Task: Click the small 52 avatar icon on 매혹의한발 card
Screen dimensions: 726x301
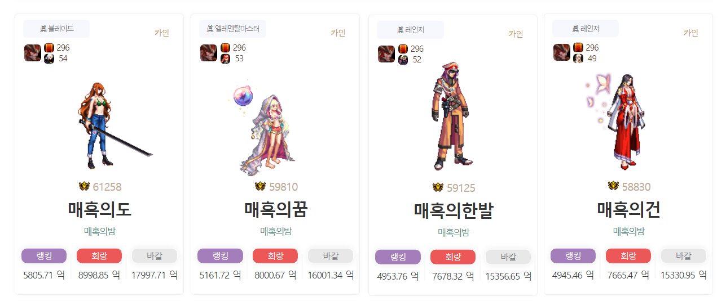Action: (x=403, y=60)
